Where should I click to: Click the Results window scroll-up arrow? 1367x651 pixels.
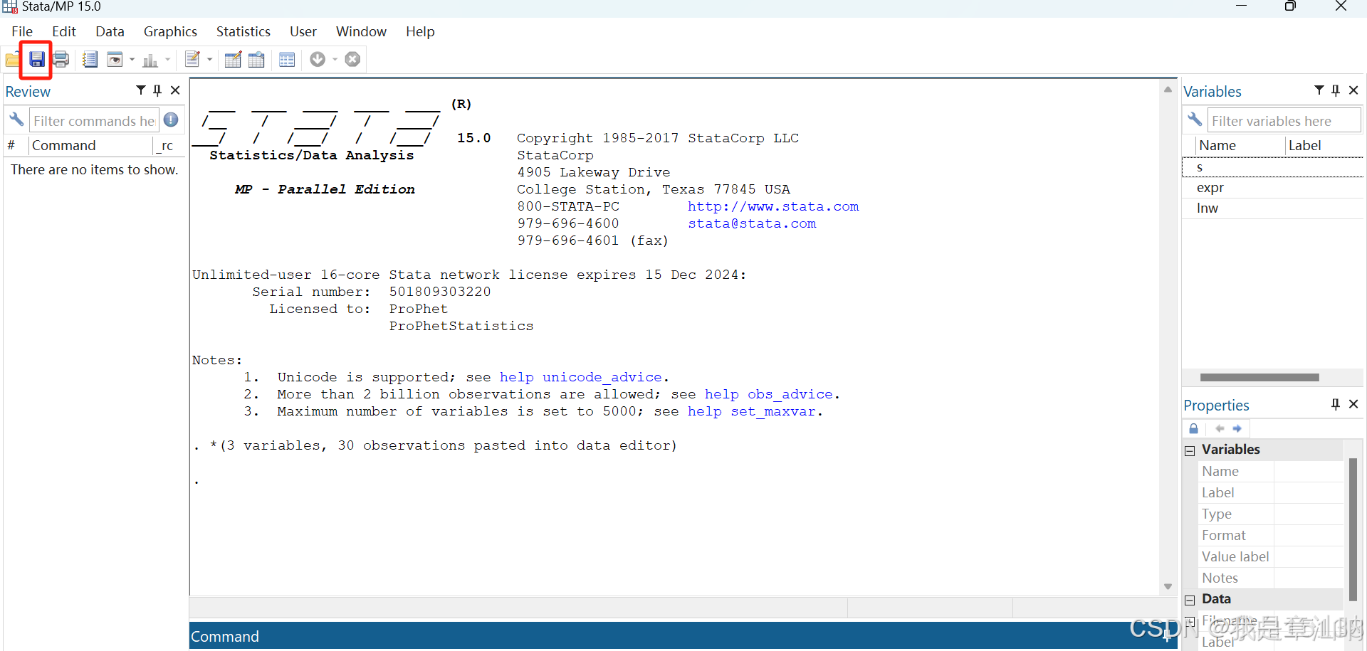(x=1168, y=90)
